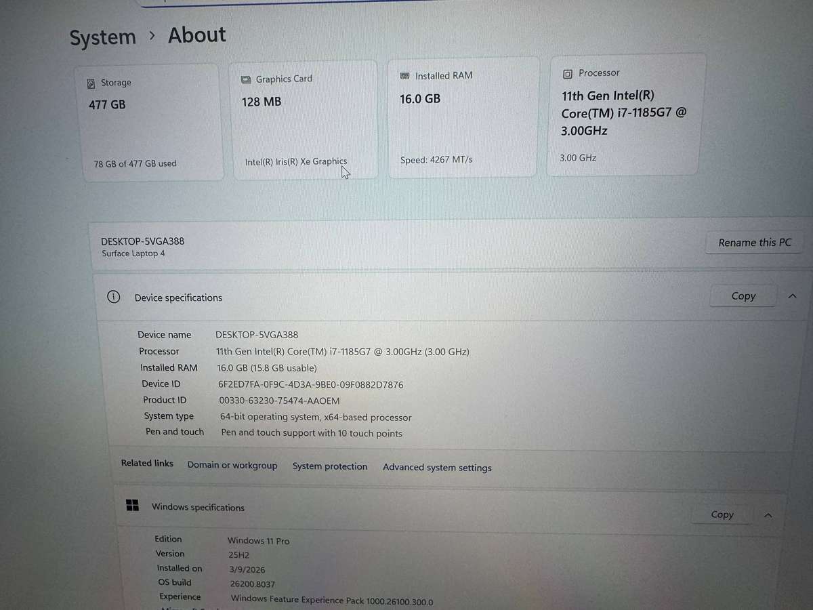Click Installed on date 3/9/2026

[x=248, y=569]
